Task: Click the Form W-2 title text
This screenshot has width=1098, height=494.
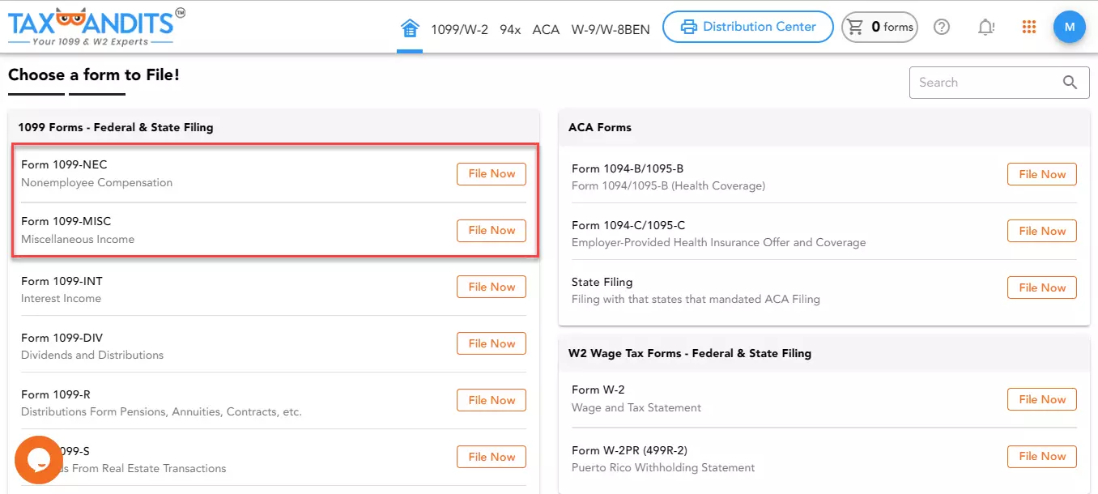Action: pyautogui.click(x=598, y=390)
